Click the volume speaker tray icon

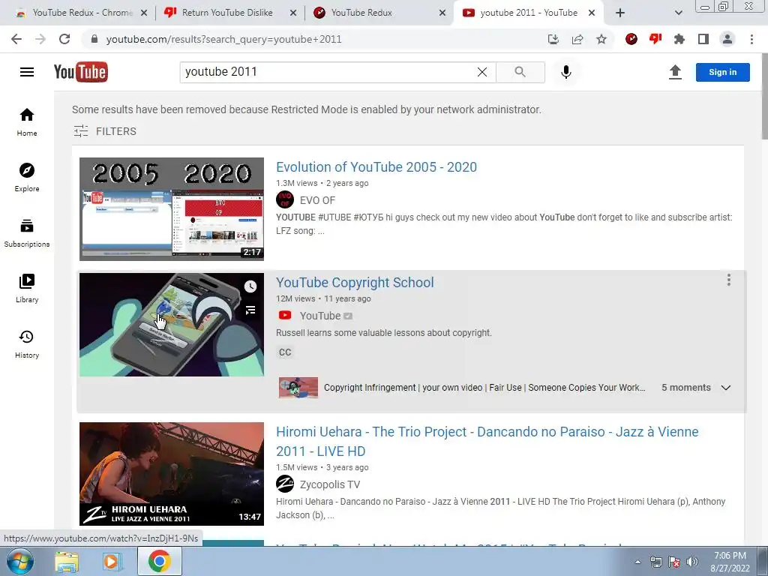coord(692,562)
